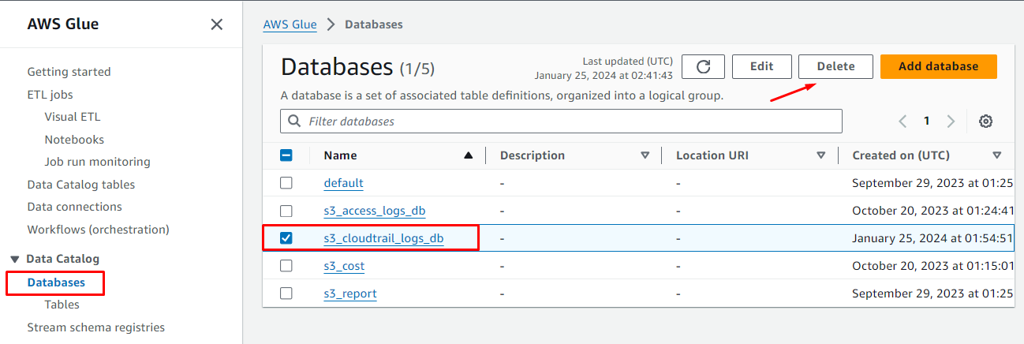Image resolution: width=1024 pixels, height=344 pixels.
Task: Click the refresh databases icon button
Action: (x=703, y=67)
